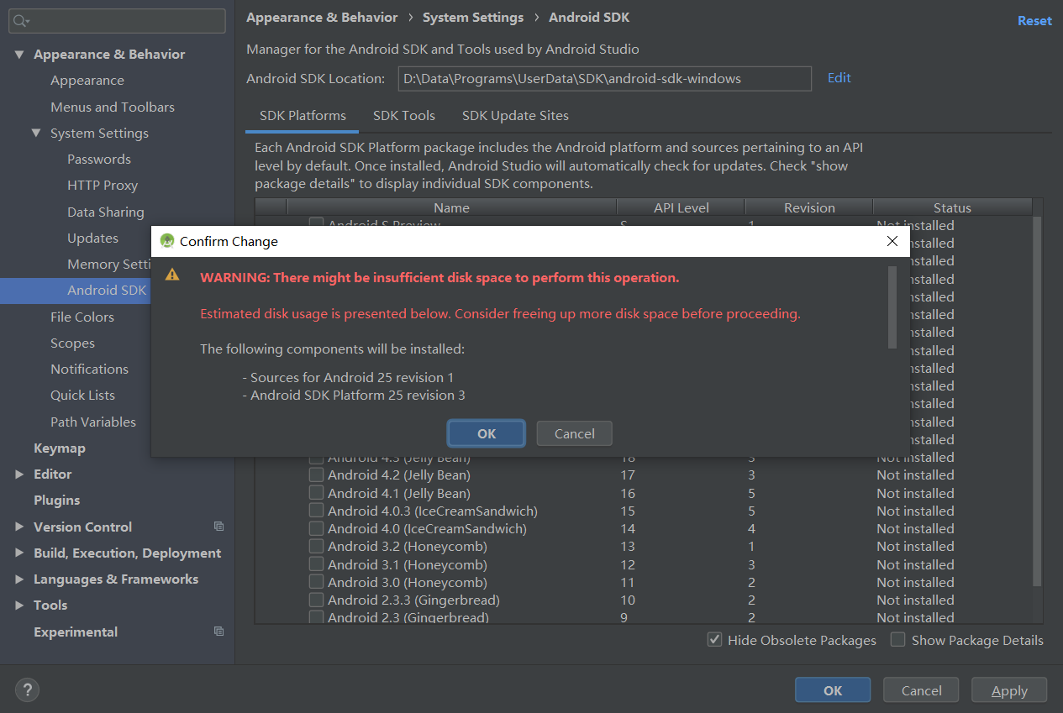Click the Android Studio icon in Confirm Change title
Viewport: 1063px width, 713px height.
(166, 241)
